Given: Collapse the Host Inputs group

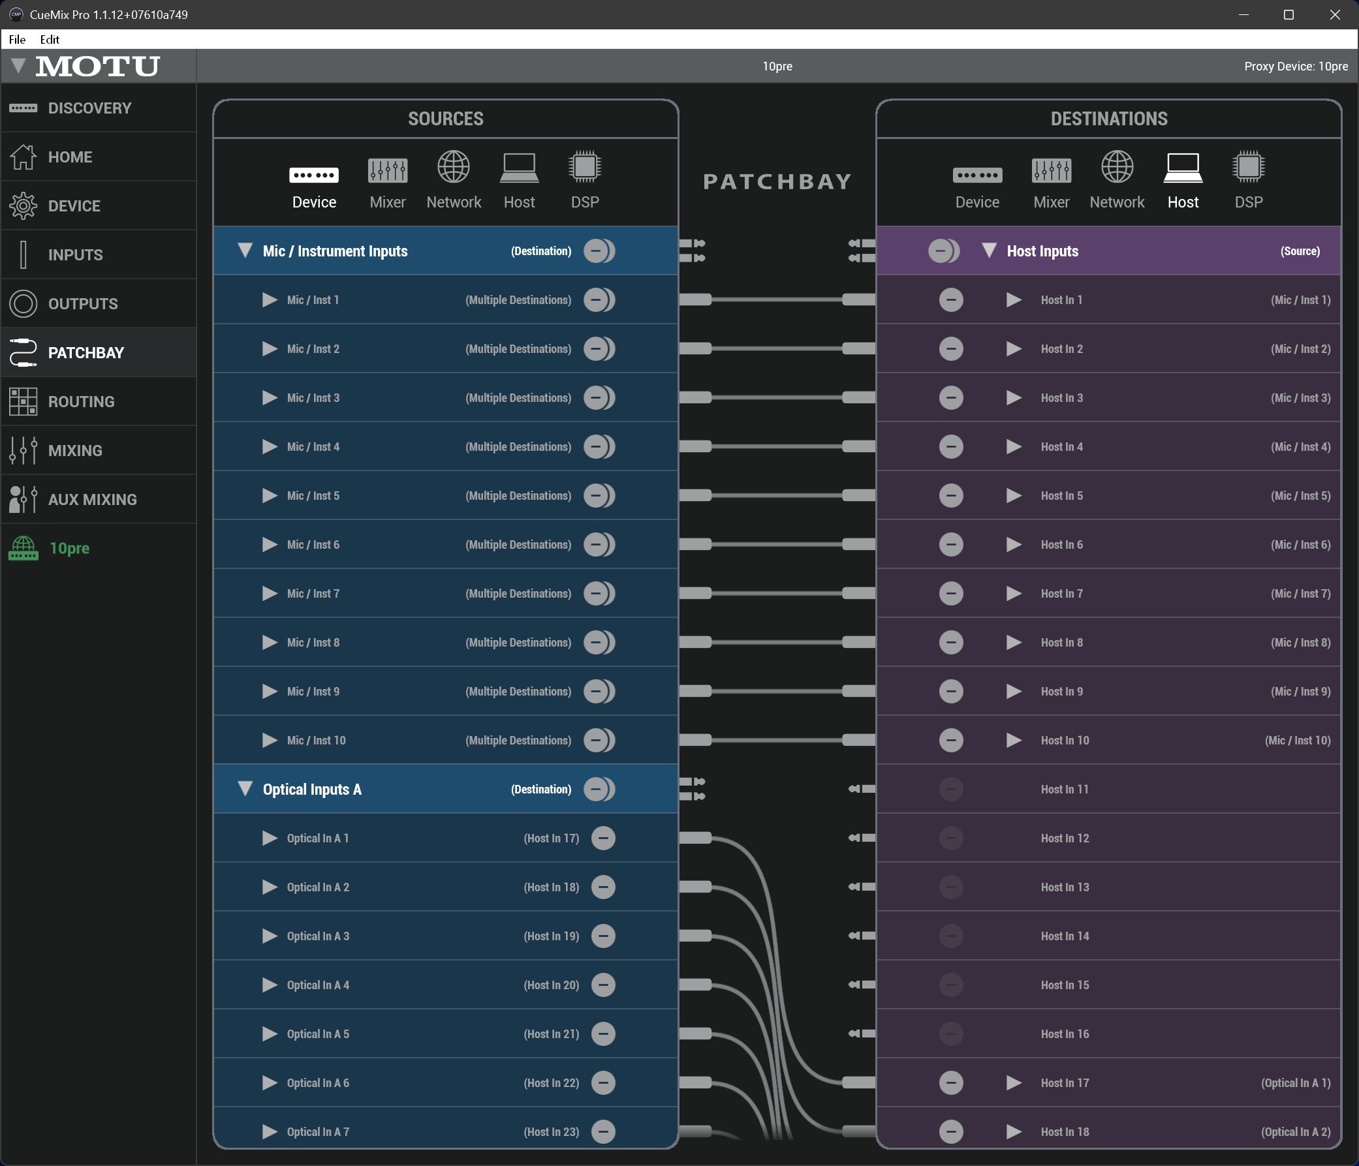Looking at the screenshot, I should (989, 251).
